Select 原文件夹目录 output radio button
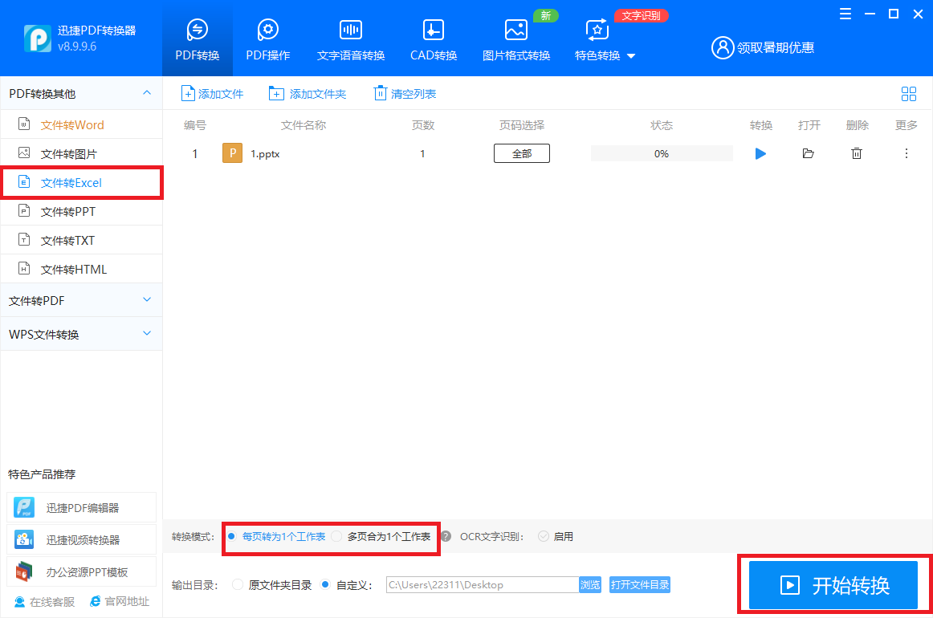The image size is (933, 618). (238, 584)
